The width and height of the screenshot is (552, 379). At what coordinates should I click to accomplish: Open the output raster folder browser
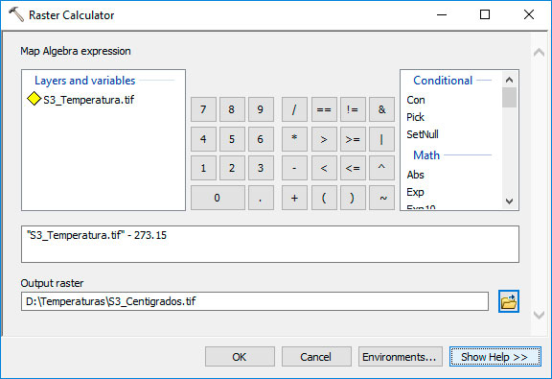pyautogui.click(x=509, y=301)
